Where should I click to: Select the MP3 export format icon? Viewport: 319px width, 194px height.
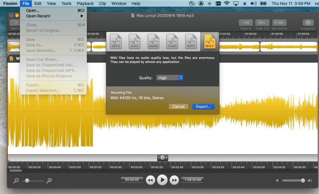[116, 42]
